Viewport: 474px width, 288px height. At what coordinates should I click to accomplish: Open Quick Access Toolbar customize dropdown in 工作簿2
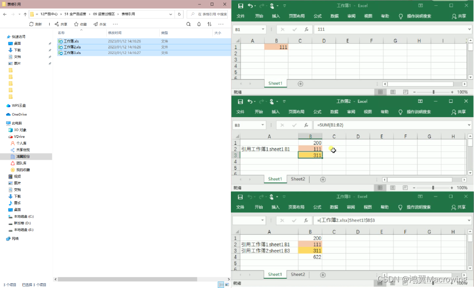coord(284,101)
